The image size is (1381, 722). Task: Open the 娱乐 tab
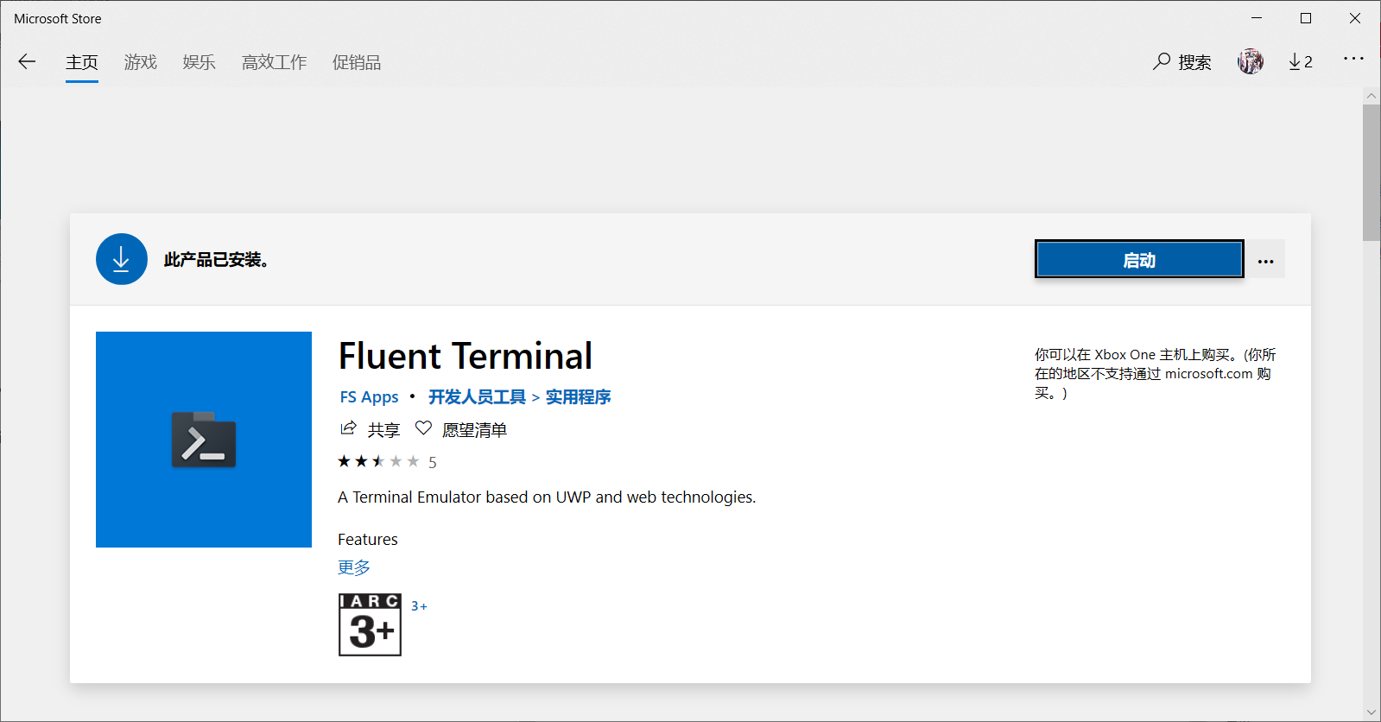click(x=200, y=62)
